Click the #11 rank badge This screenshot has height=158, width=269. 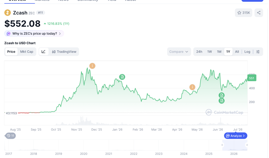tap(40, 13)
